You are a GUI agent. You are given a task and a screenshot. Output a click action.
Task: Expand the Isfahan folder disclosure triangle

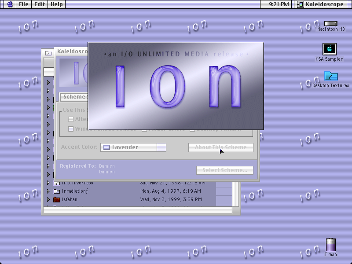coord(48,199)
